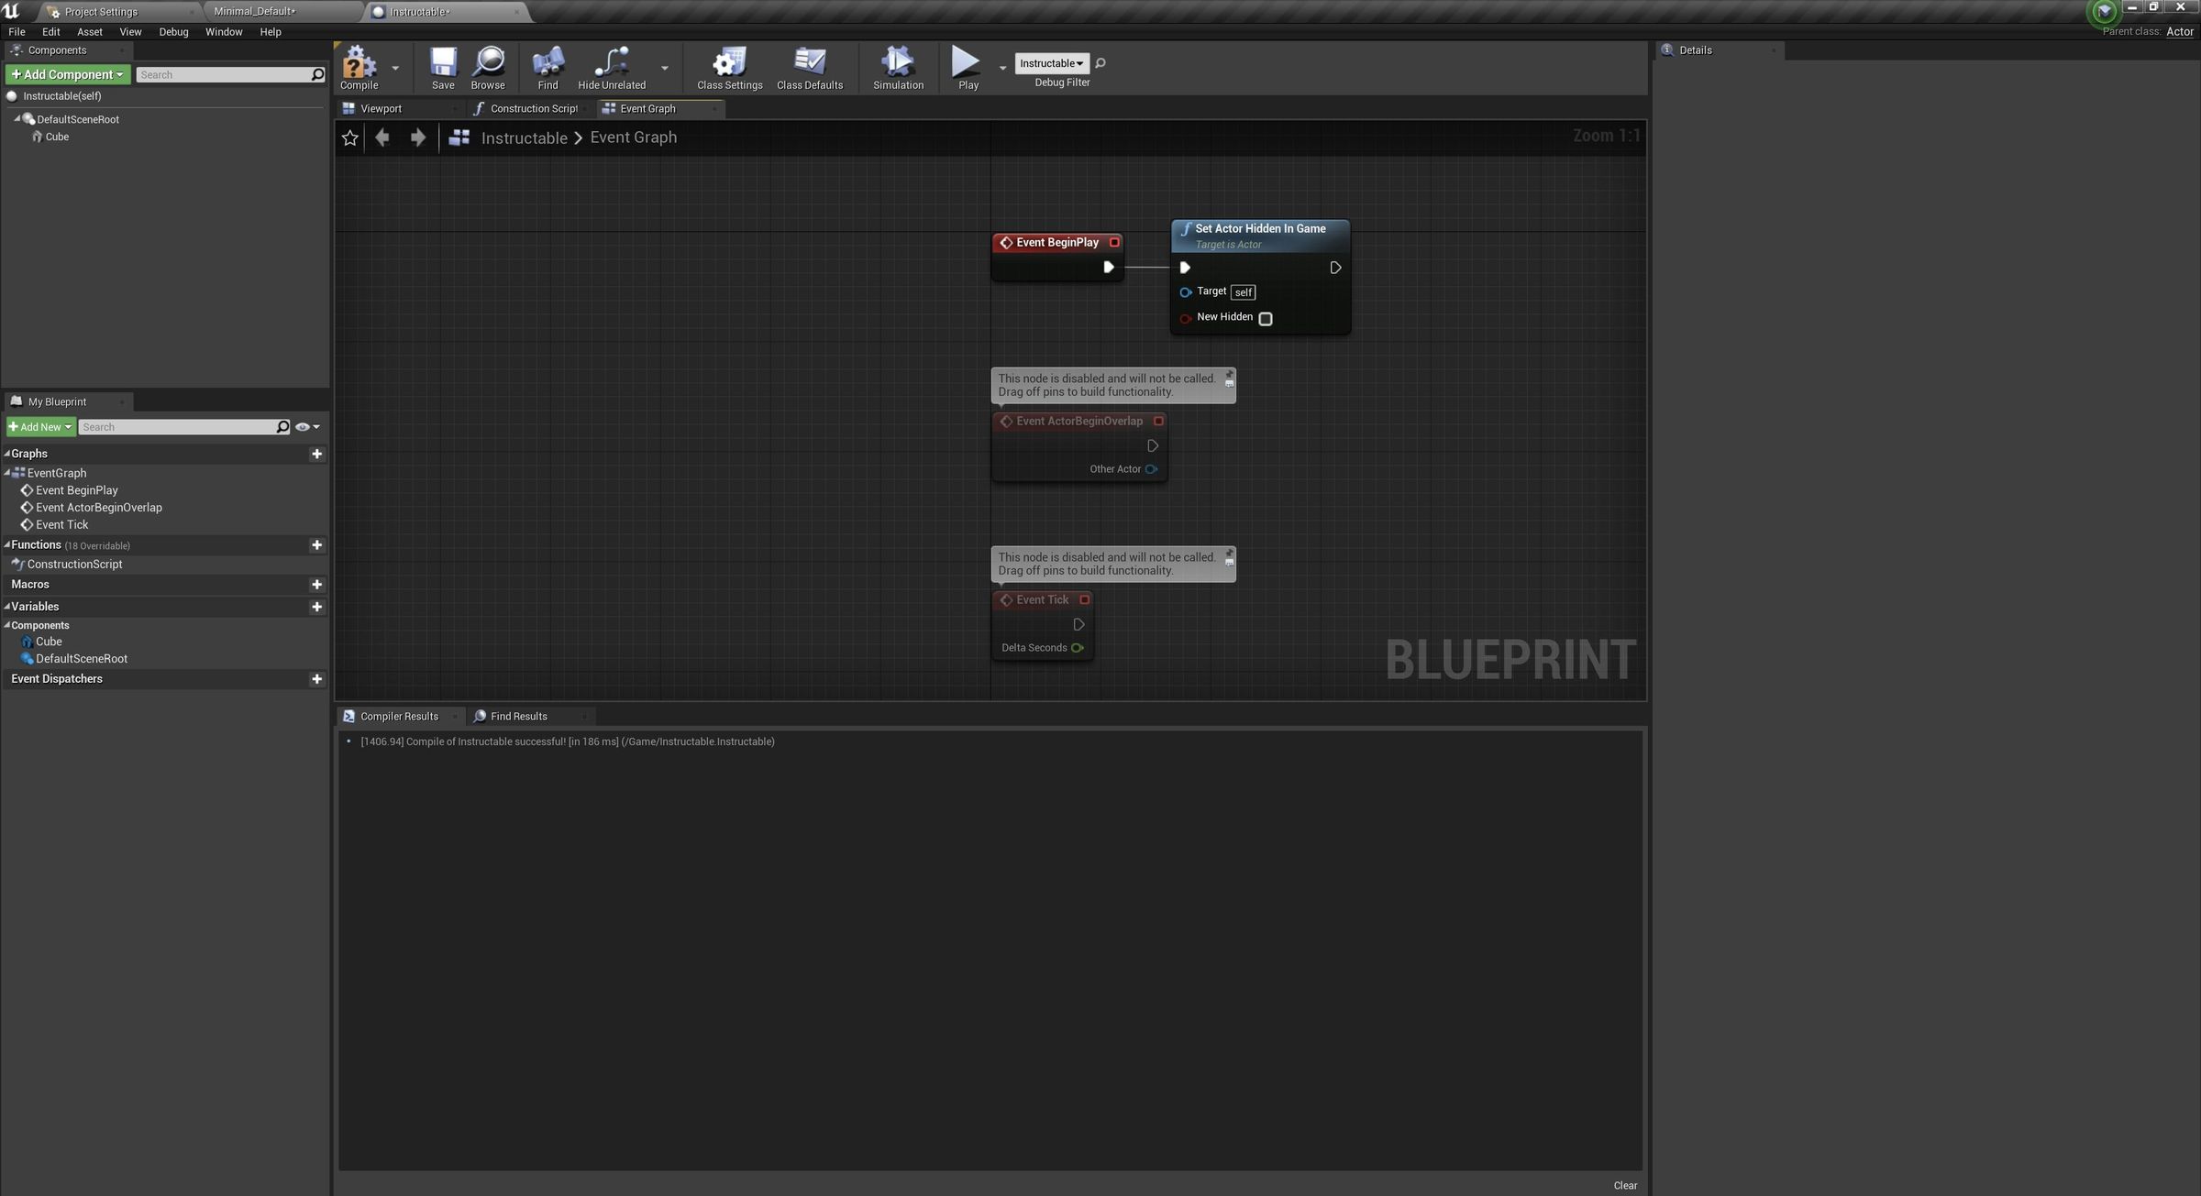
Task: Add a component with Add Component button
Action: [67, 74]
